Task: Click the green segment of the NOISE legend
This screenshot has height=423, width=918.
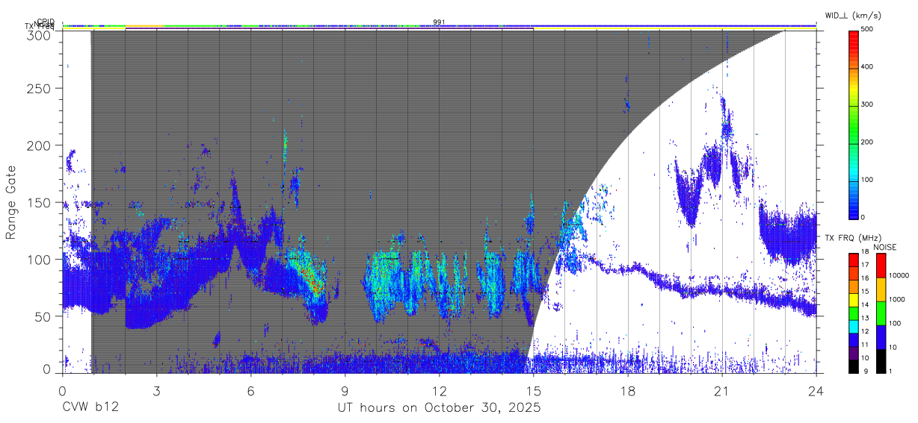Action: click(880, 312)
